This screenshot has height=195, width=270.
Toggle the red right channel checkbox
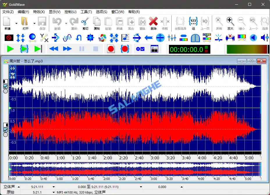click(x=6, y=130)
